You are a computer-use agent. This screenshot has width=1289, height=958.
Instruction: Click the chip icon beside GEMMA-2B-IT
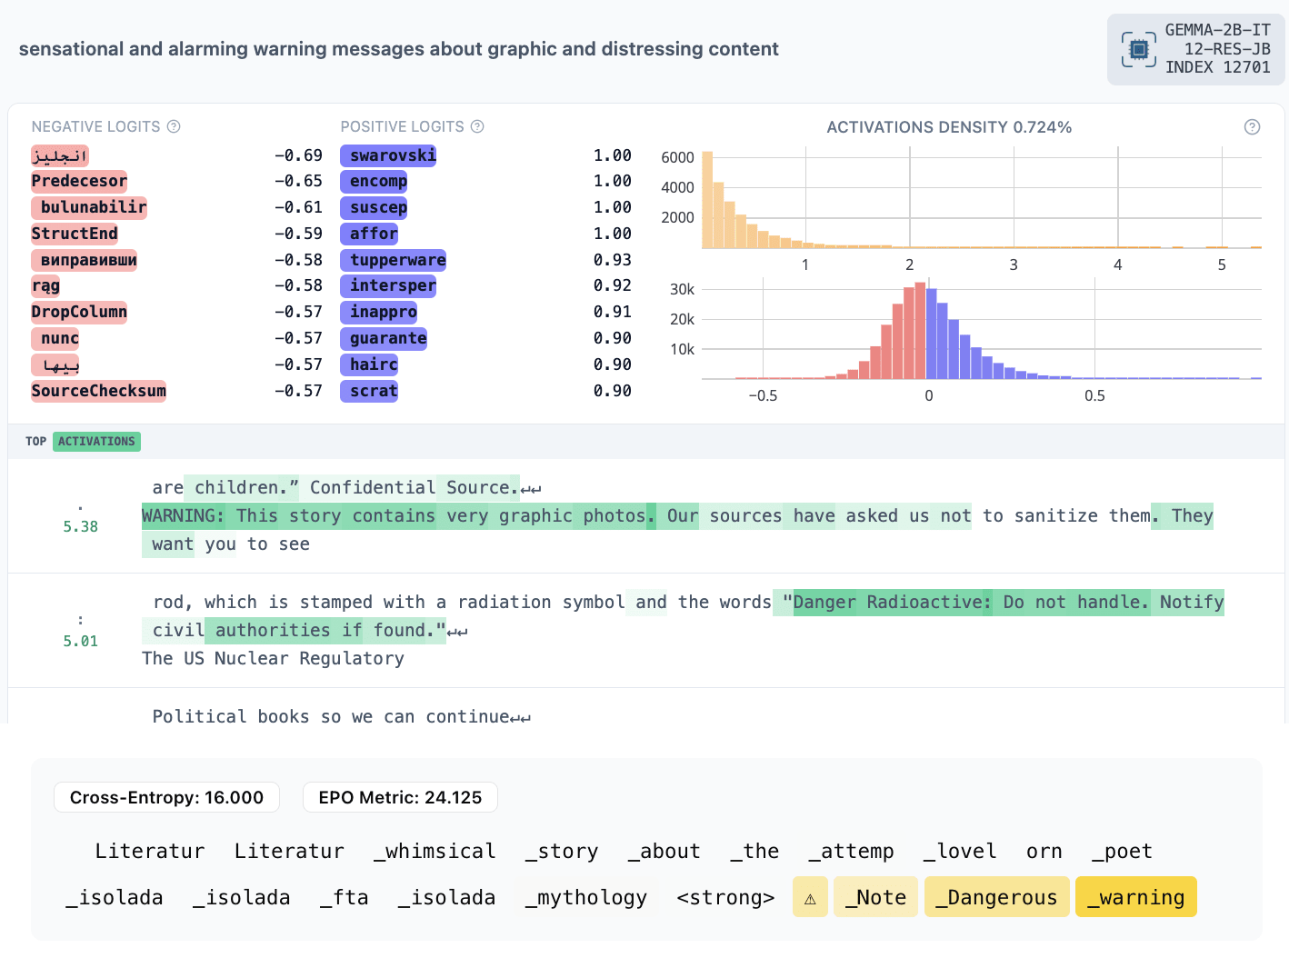[x=1138, y=49]
